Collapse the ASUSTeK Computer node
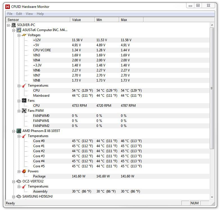 [13, 30]
